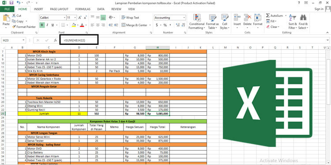Click the Insert Function fx icon
The image size is (331, 165).
[55, 40]
